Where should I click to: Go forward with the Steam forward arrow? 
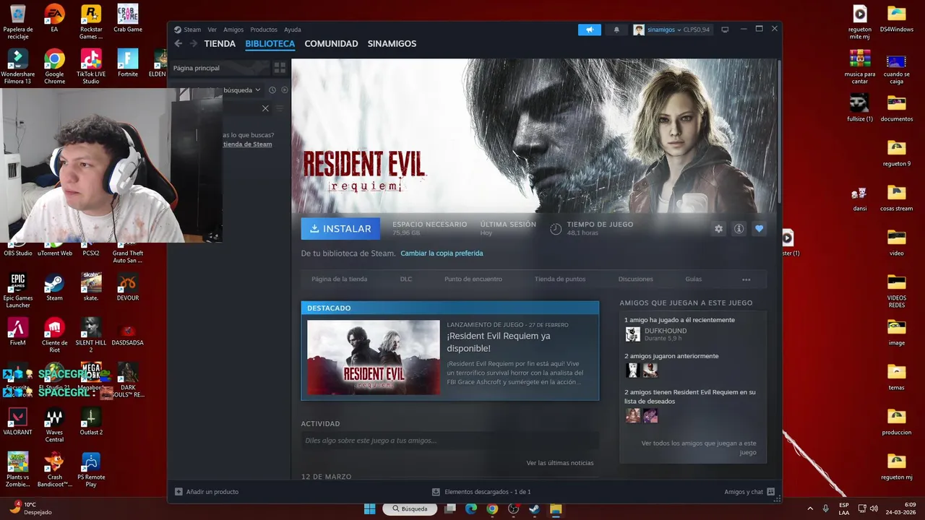193,44
